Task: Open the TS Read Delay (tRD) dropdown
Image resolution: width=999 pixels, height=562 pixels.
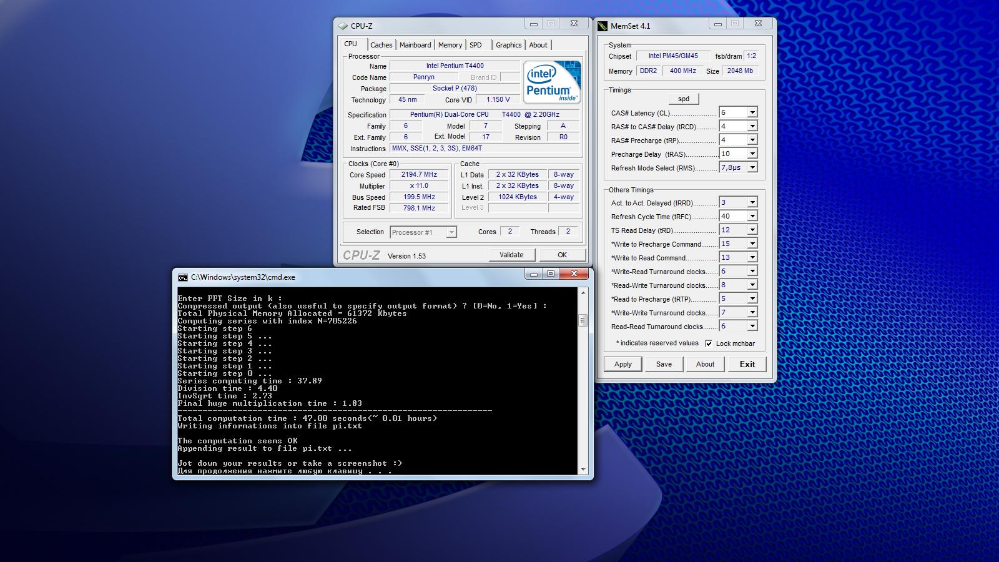Action: (x=752, y=230)
